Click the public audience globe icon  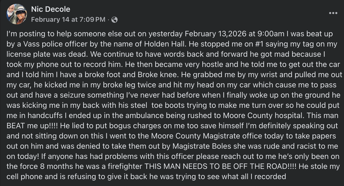(114, 20)
